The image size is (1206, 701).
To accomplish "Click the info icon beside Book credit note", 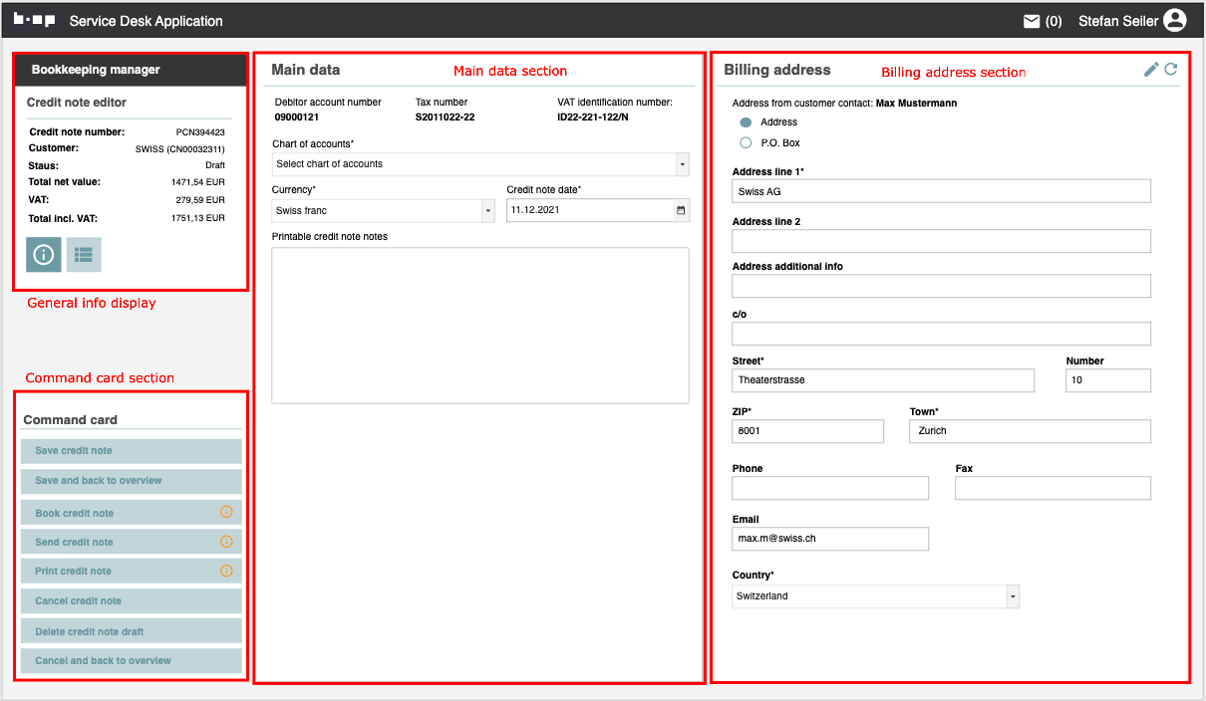I will coord(226,513).
